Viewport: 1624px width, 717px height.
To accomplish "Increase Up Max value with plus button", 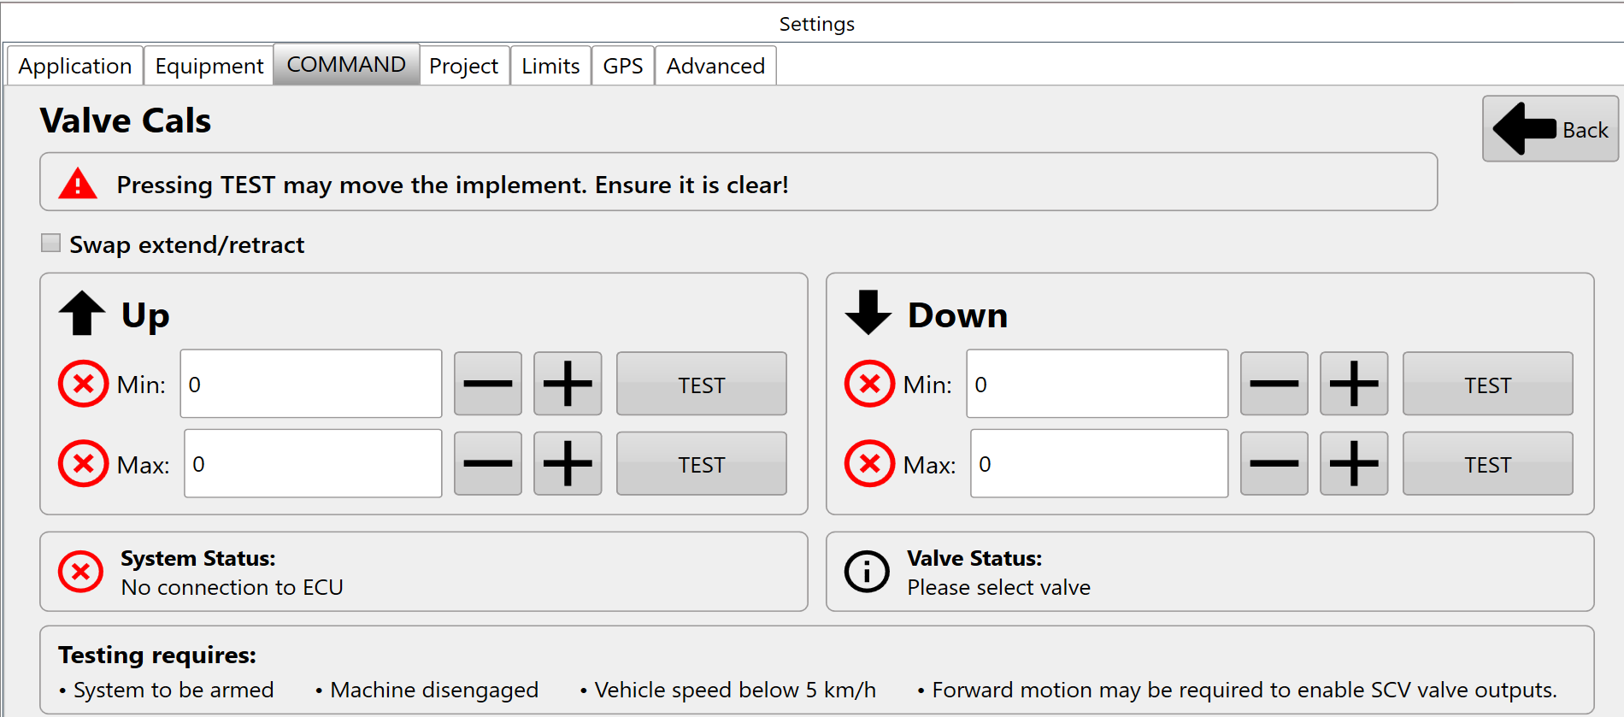I will point(568,463).
